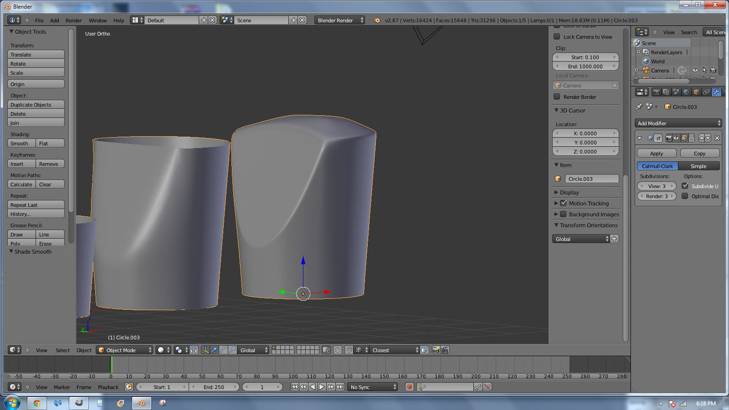Click the Smooth shading button
This screenshot has height=410, width=729.
point(21,143)
